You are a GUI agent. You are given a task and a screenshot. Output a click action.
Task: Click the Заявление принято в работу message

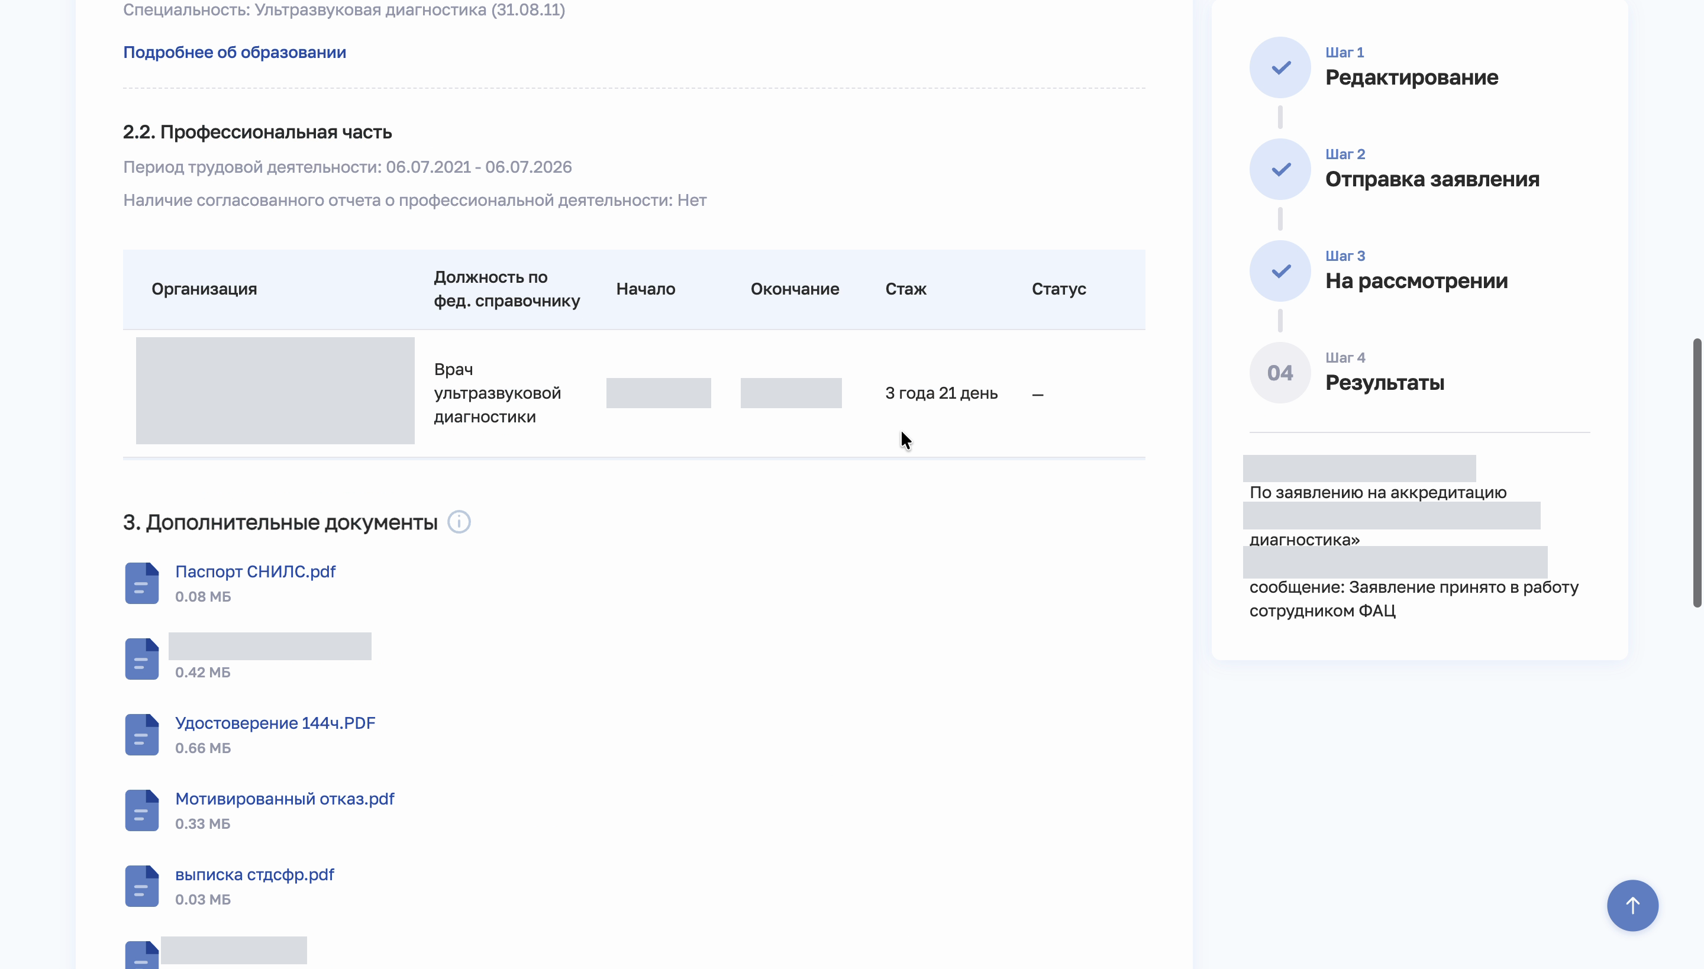pos(1414,599)
